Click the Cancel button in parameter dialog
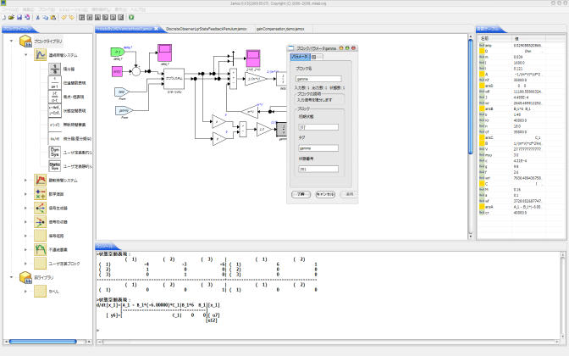This screenshot has width=569, height=356. (x=326, y=193)
